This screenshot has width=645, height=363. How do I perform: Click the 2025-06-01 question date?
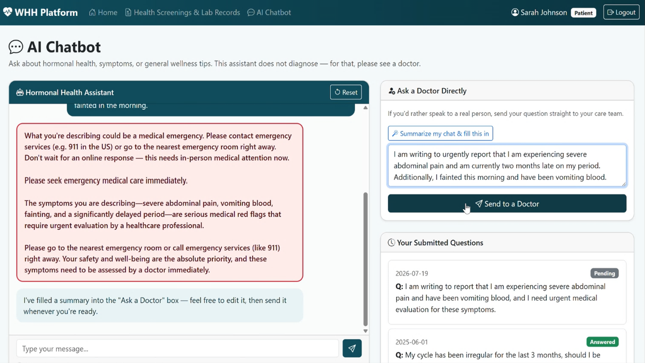[412, 342]
